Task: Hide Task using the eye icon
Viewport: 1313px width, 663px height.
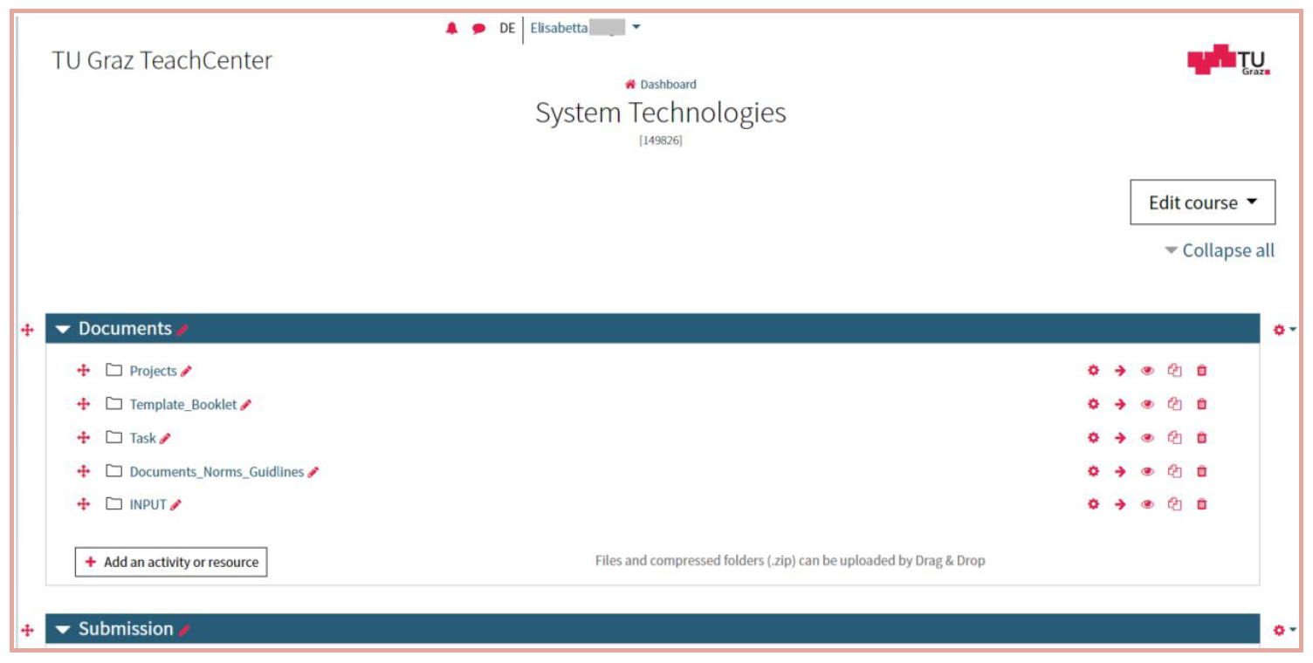Action: (x=1148, y=438)
